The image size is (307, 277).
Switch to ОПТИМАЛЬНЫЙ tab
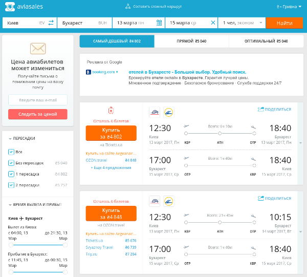(x=266, y=41)
